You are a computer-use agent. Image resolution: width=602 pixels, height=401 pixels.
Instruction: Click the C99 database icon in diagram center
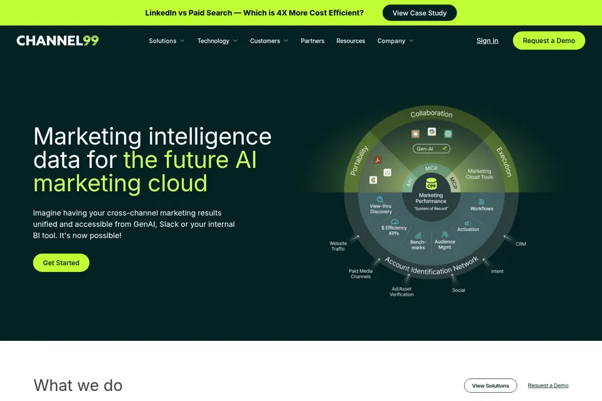[x=431, y=184]
